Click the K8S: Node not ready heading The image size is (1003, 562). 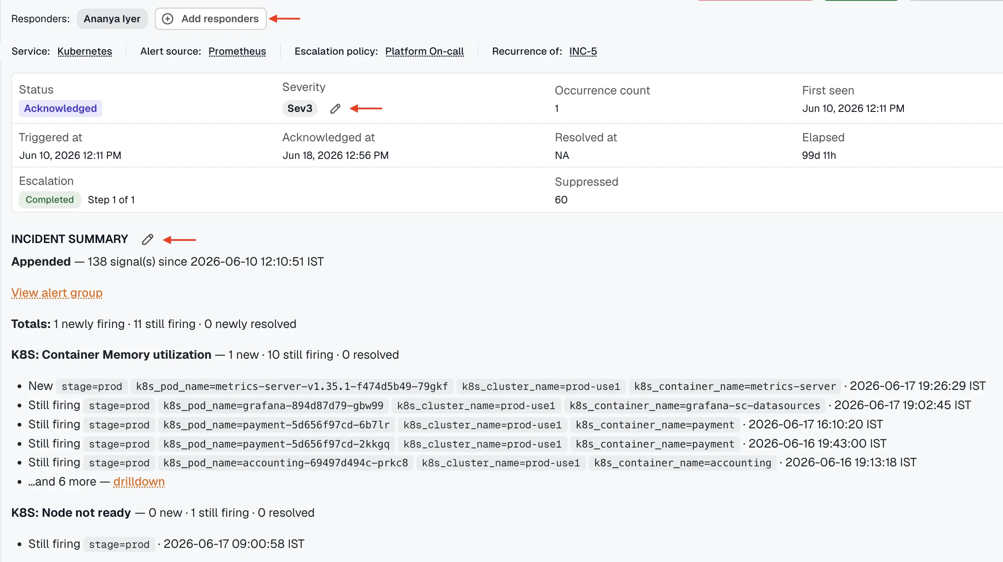tap(71, 513)
